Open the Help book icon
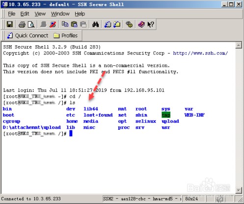244x204 pixels. click(141, 25)
